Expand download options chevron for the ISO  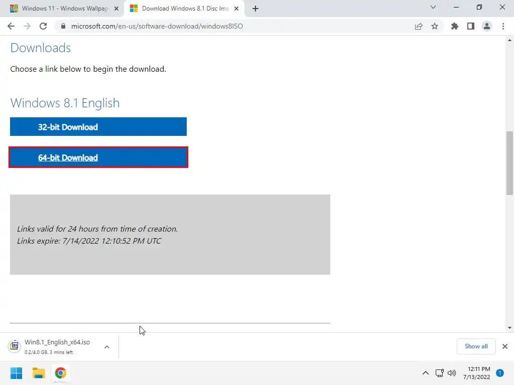tap(107, 347)
